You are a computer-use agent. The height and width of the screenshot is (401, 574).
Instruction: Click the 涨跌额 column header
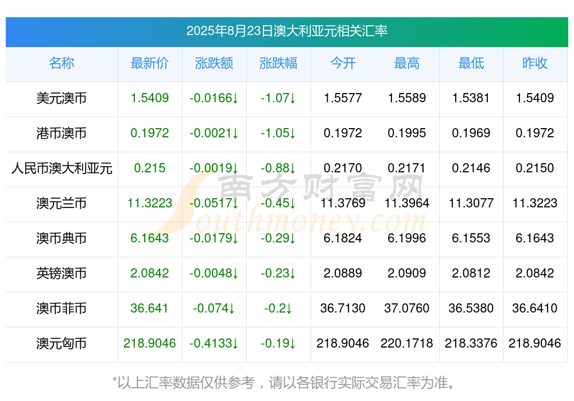point(214,63)
